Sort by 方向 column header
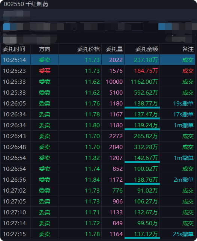The width and height of the screenshot is (197, 241). pos(45,49)
